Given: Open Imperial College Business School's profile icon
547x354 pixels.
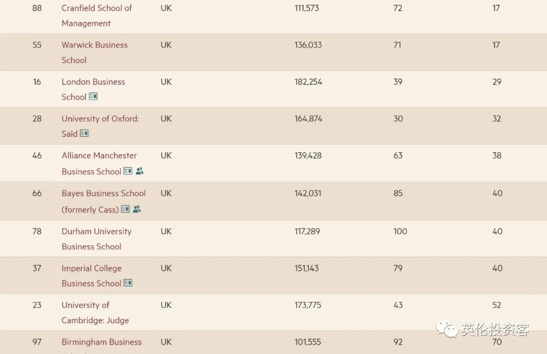Looking at the screenshot, I should pos(128,283).
